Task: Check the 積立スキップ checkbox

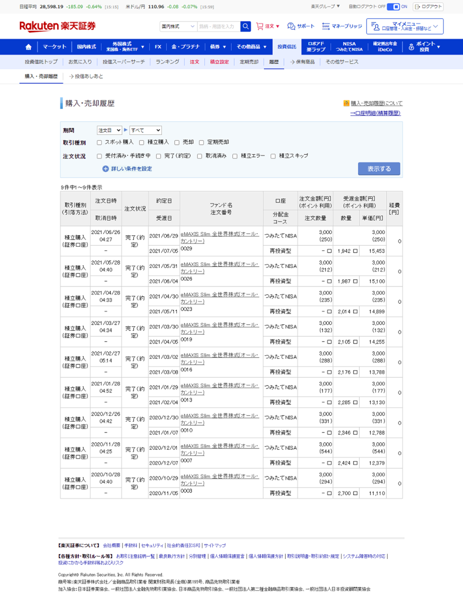Action: point(273,156)
